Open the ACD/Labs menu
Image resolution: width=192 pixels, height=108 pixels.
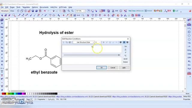[63, 7]
